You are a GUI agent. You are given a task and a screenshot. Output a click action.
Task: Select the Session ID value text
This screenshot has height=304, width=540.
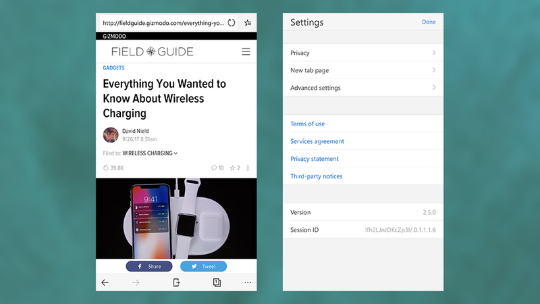(x=400, y=230)
